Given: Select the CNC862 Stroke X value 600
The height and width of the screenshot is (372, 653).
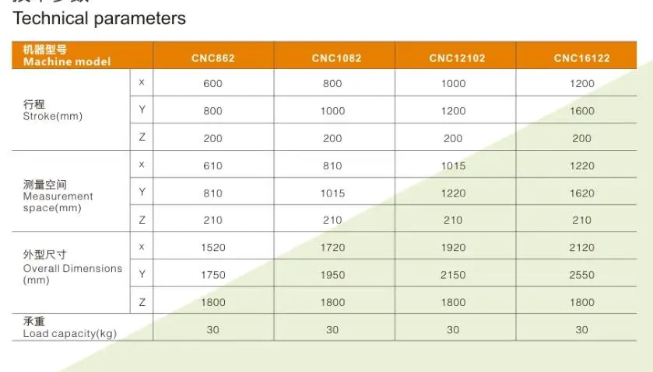Looking at the screenshot, I should tap(212, 84).
